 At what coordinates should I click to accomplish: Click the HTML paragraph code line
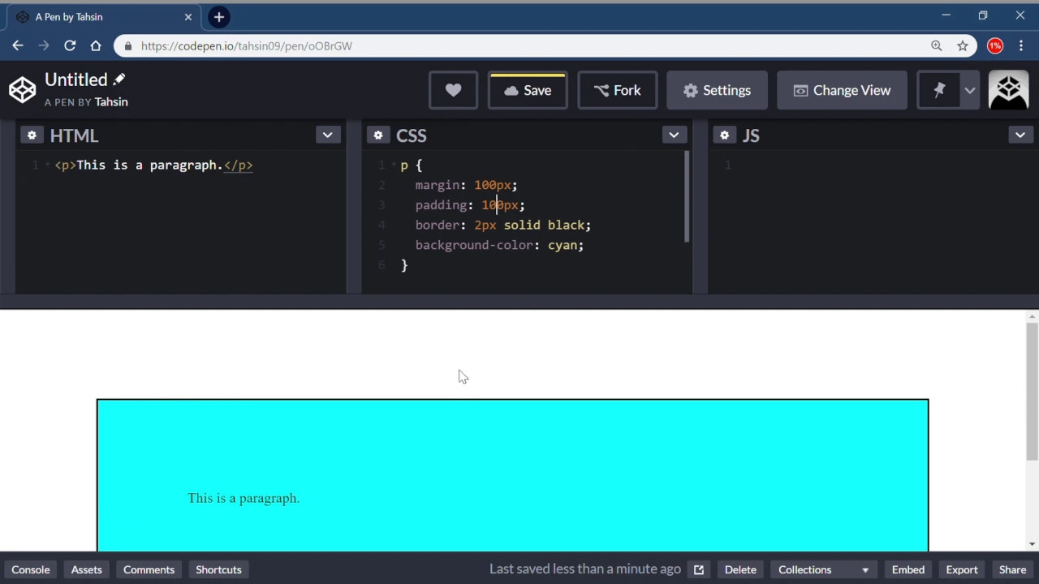tap(154, 165)
